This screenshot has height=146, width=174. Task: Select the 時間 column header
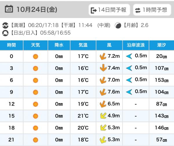11,45
